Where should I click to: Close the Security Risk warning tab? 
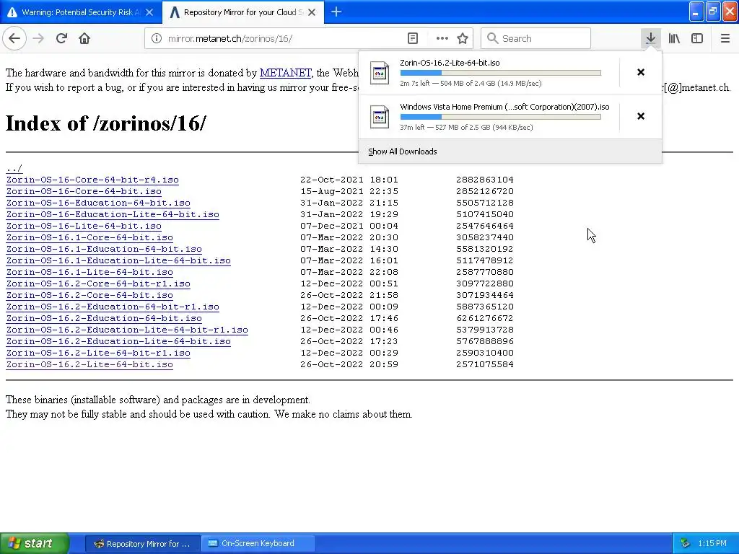(x=149, y=12)
